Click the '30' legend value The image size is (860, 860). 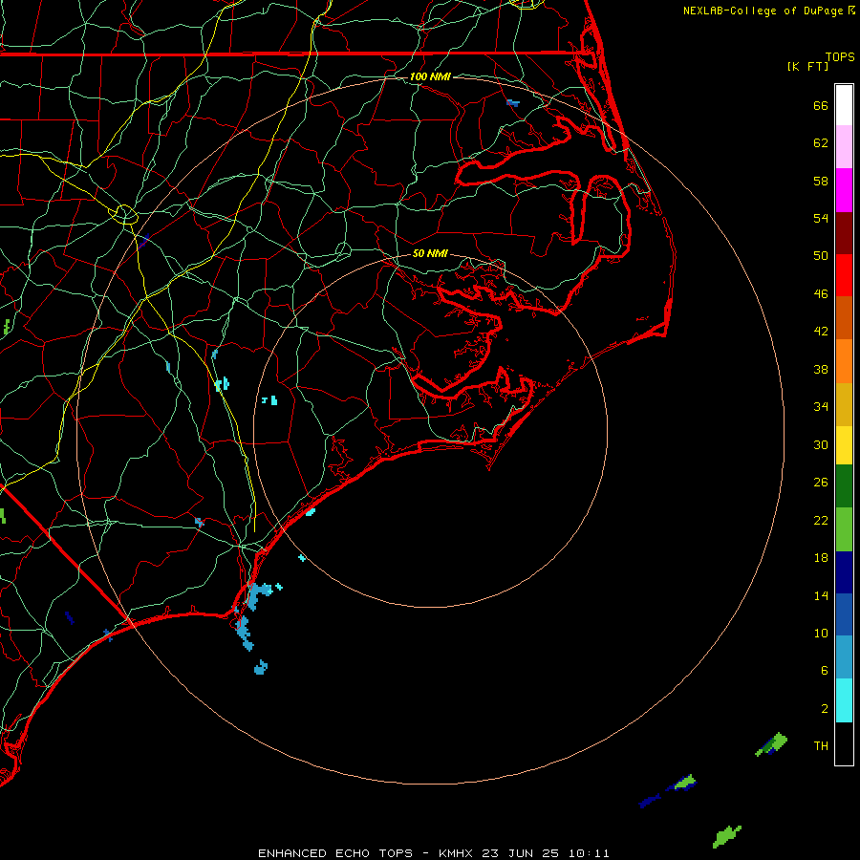[821, 444]
